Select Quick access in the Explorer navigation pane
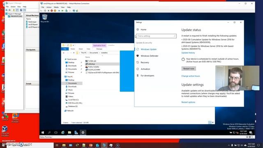Image resolution: width=263 pixels, height=148 pixels. click(72, 59)
